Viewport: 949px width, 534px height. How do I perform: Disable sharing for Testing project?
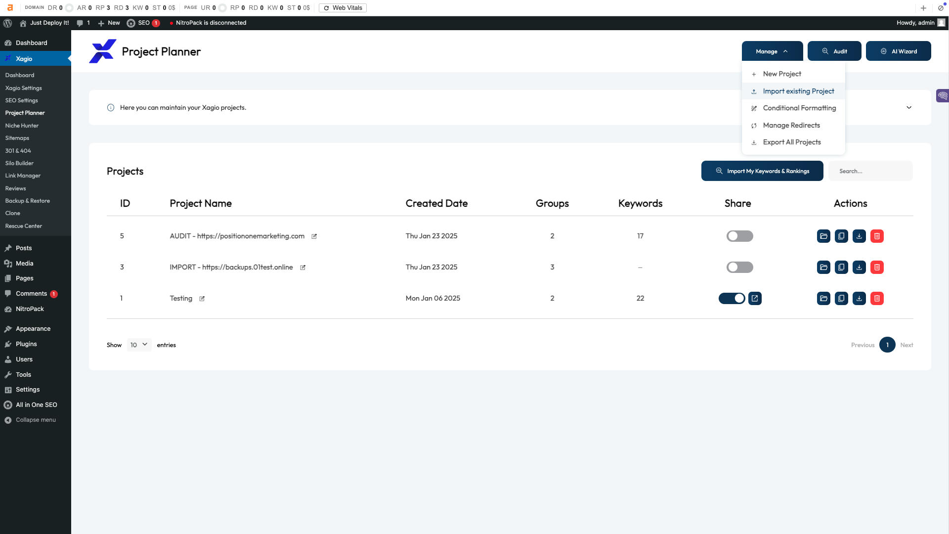(x=732, y=299)
